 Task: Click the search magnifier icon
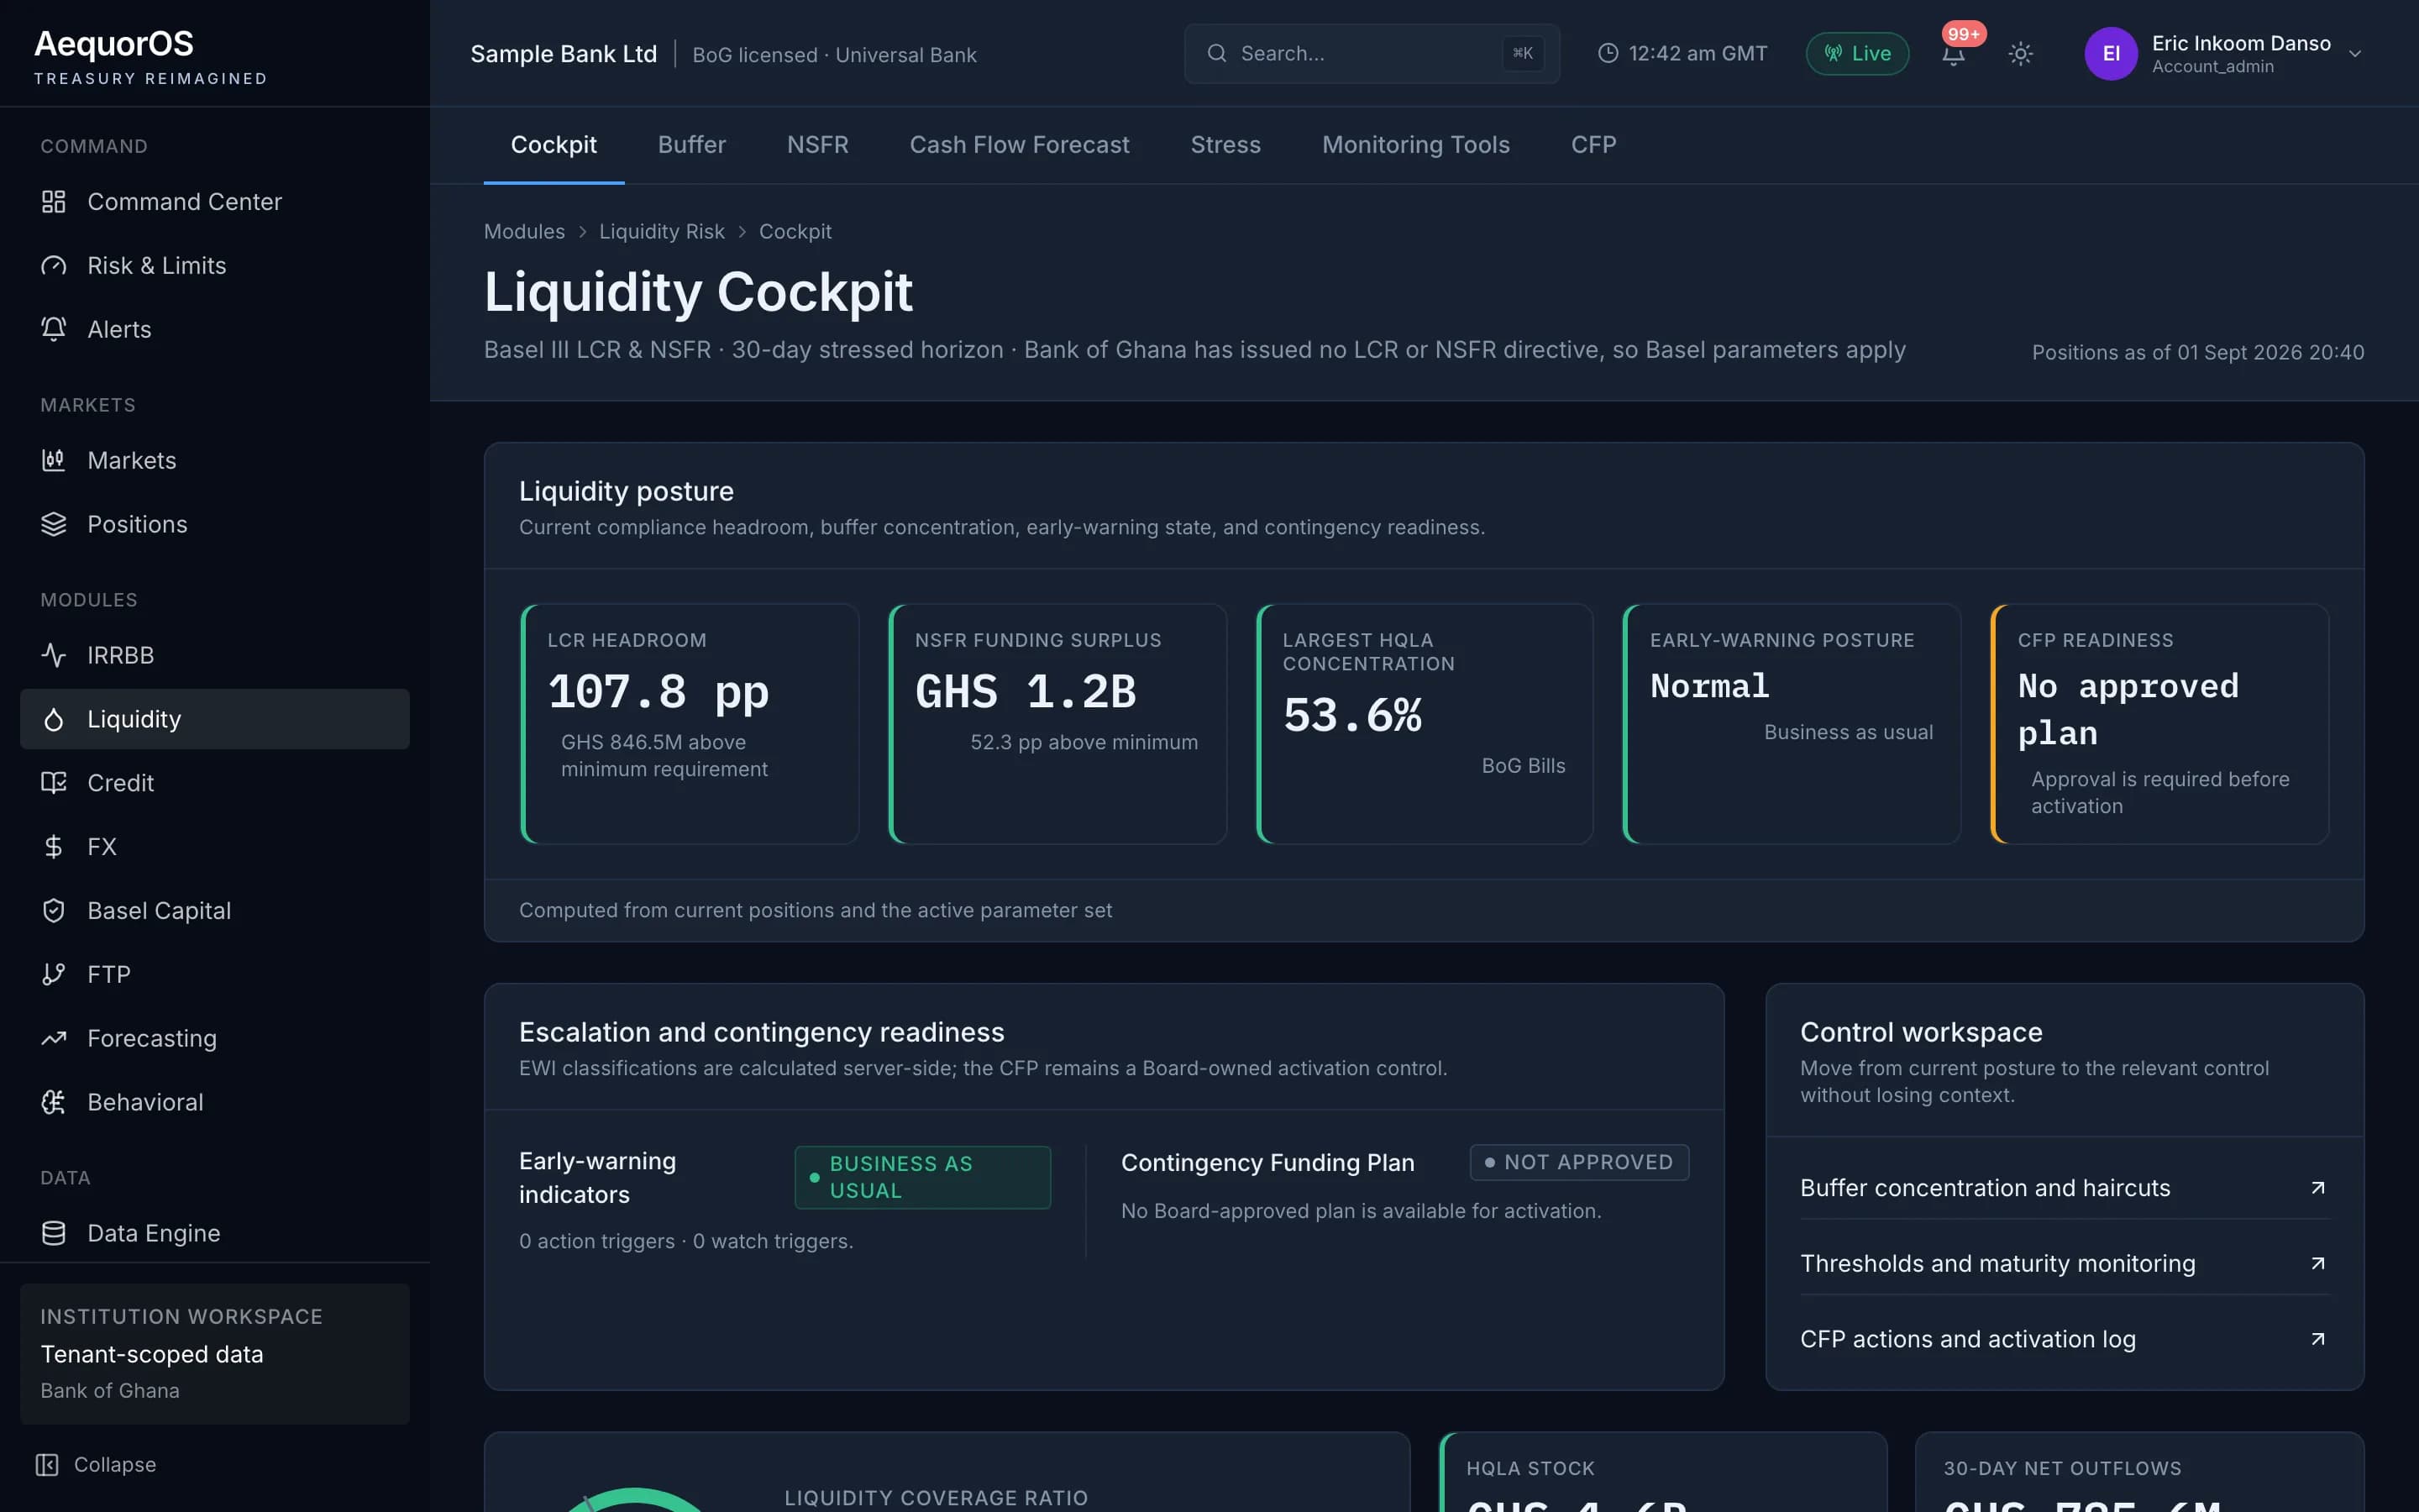[x=1216, y=53]
